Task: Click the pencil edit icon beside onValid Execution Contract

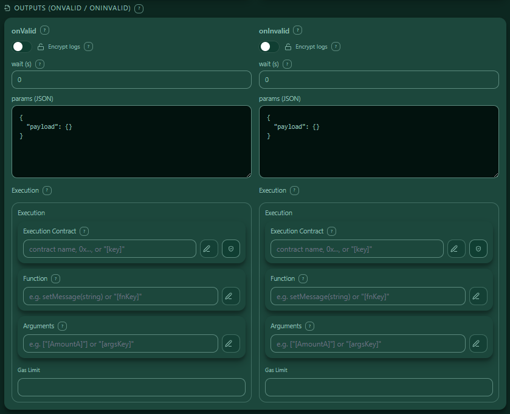Action: pyautogui.click(x=208, y=249)
